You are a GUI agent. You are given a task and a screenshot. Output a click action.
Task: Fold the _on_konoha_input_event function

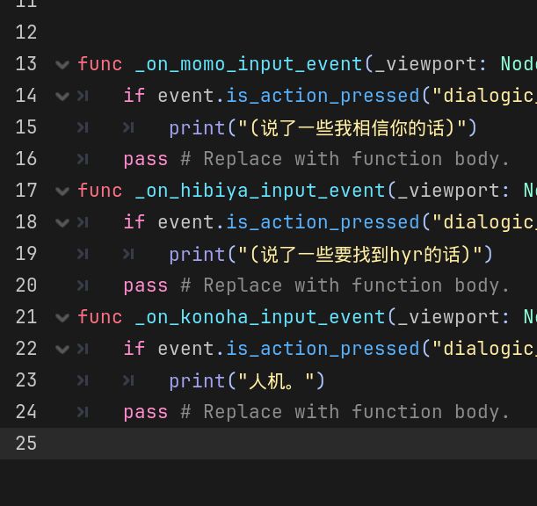click(62, 317)
